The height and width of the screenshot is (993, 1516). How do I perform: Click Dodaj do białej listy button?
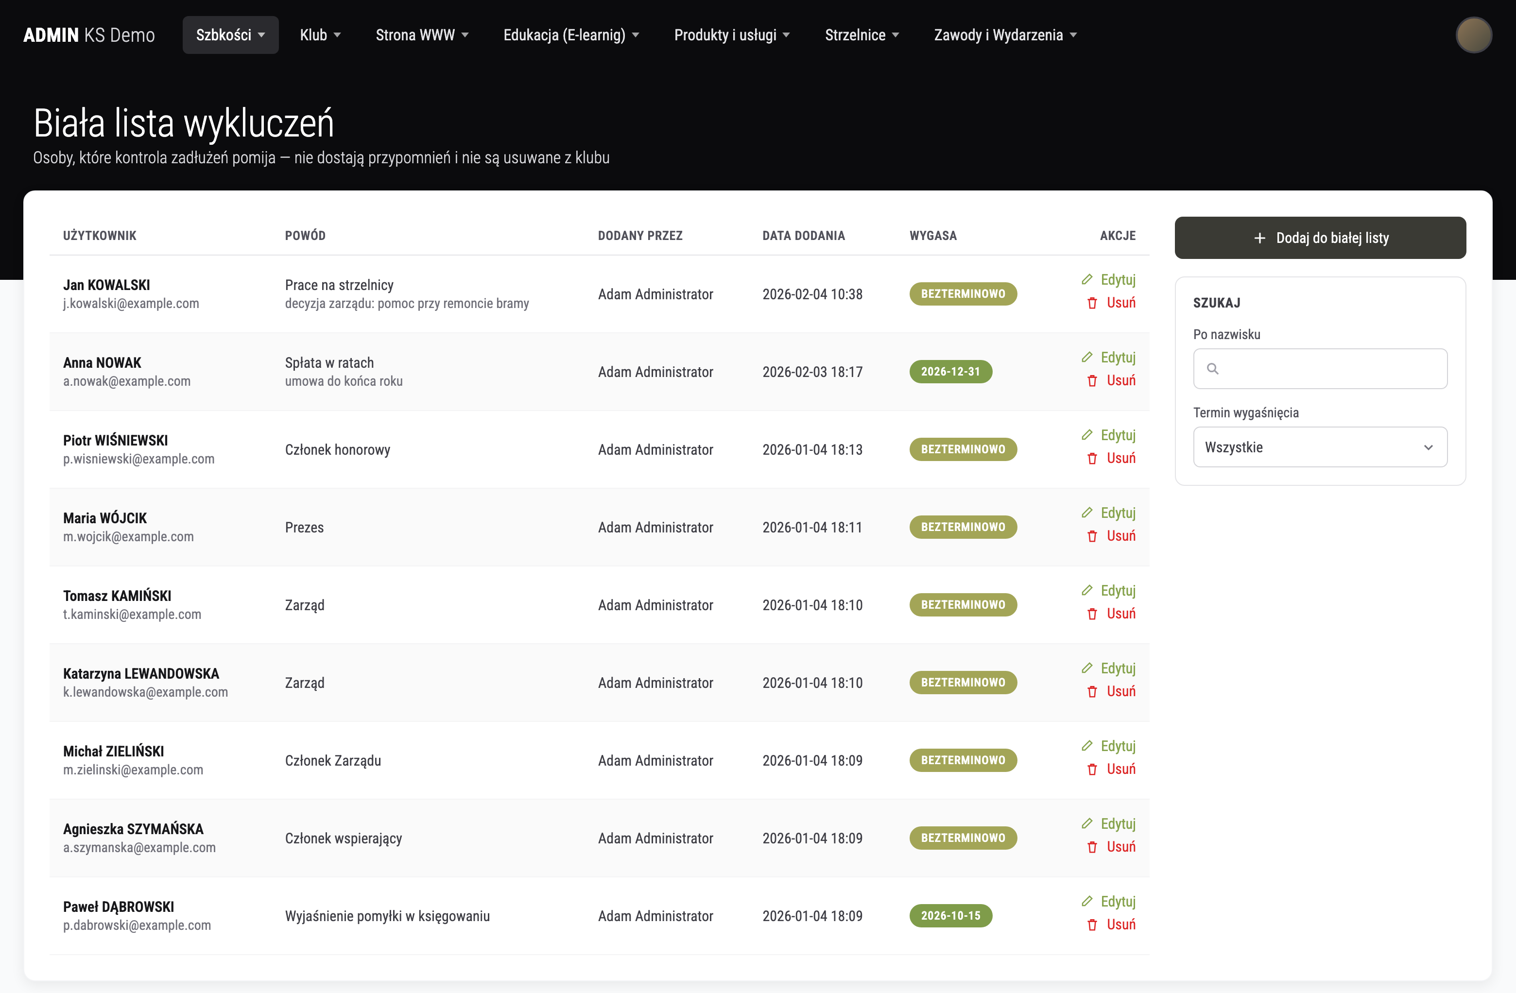pyautogui.click(x=1320, y=238)
